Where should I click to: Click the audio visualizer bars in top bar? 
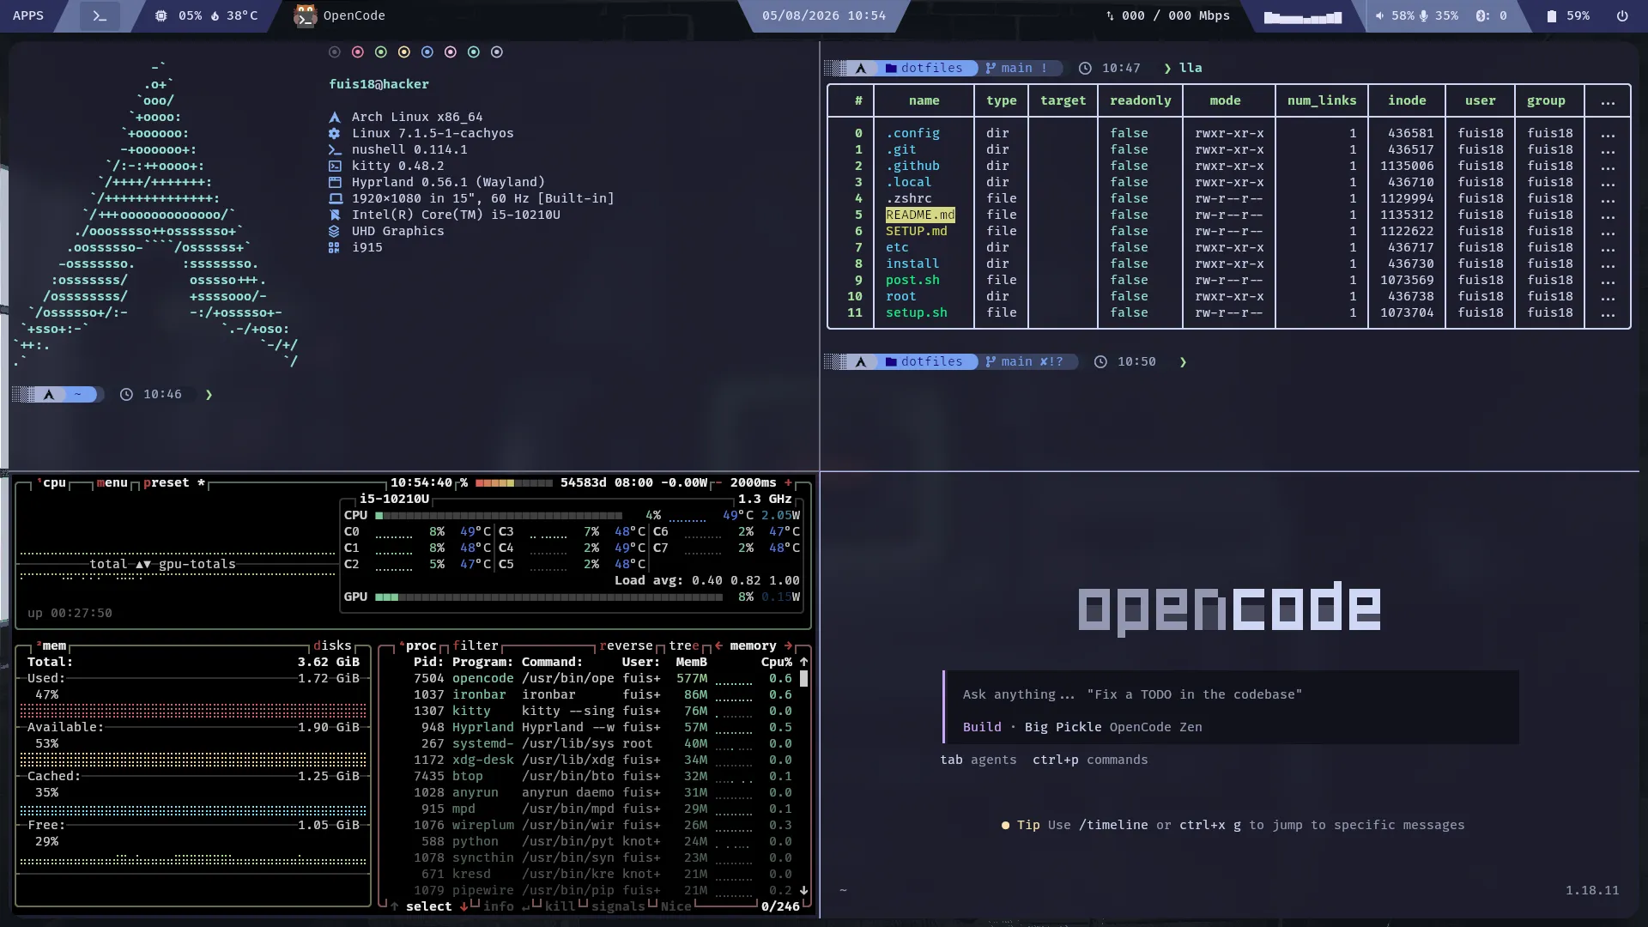pyautogui.click(x=1302, y=17)
